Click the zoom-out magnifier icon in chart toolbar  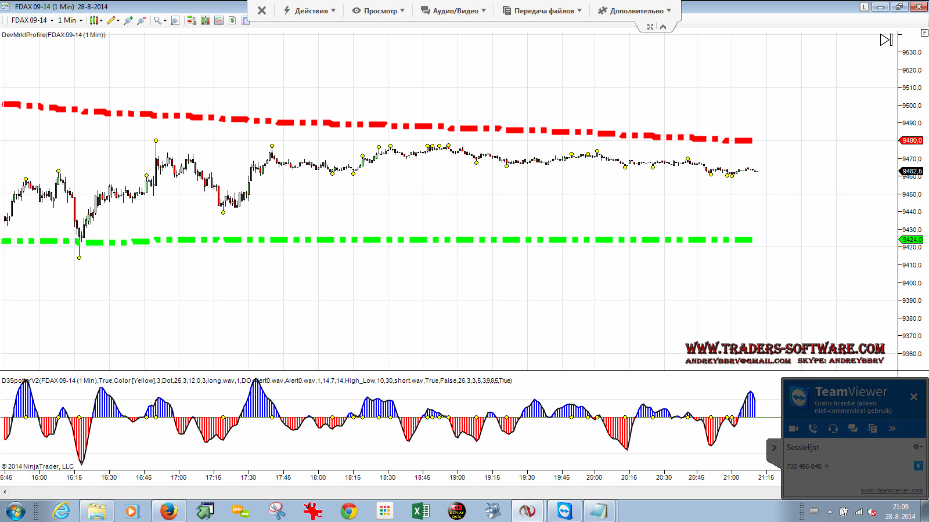point(141,20)
